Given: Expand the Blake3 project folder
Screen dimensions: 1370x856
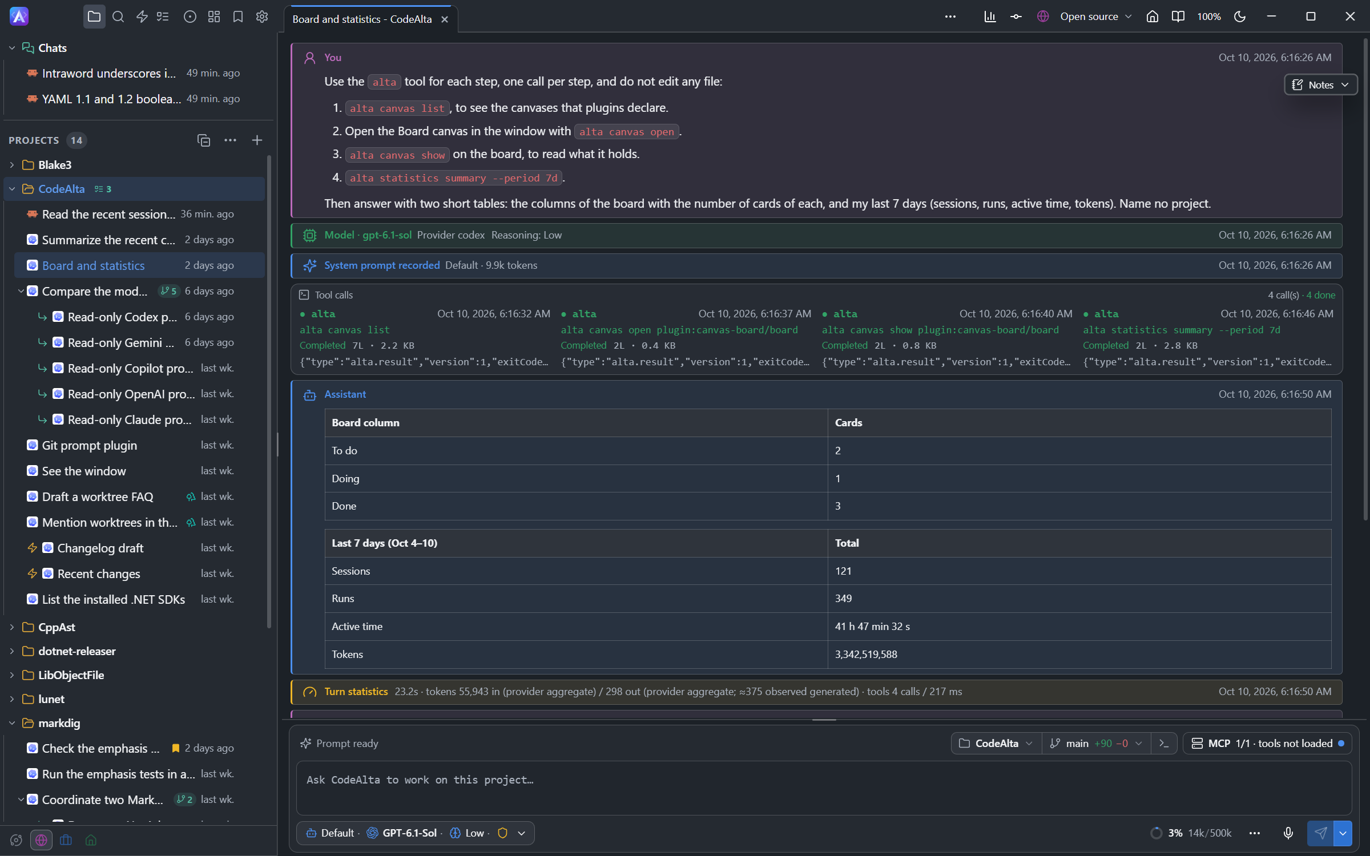Looking at the screenshot, I should [x=12, y=165].
